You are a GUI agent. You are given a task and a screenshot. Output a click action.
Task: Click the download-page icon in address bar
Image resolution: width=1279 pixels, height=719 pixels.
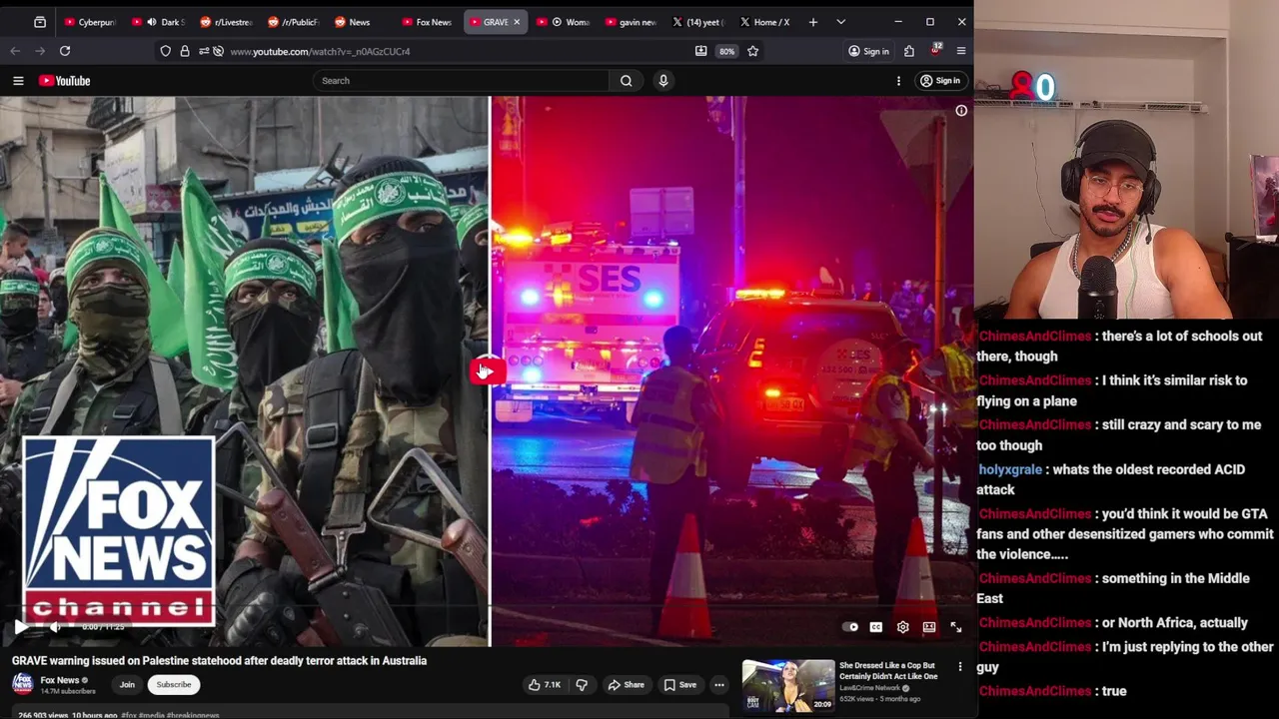pyautogui.click(x=700, y=51)
